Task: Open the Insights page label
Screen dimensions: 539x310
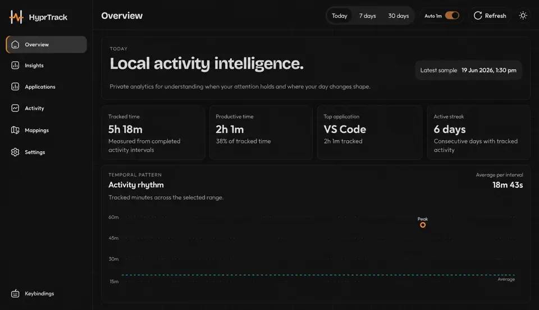Action: coord(34,65)
